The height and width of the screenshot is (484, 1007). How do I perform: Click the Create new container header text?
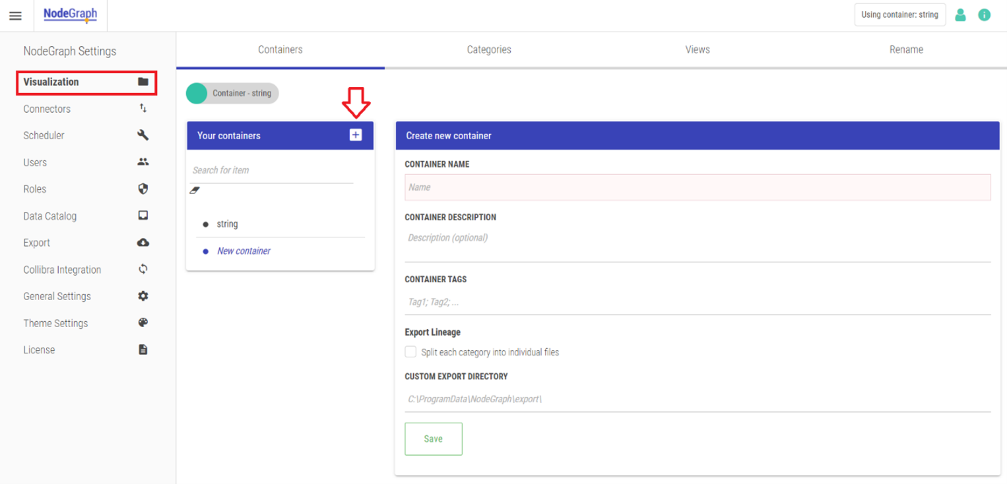coord(448,136)
